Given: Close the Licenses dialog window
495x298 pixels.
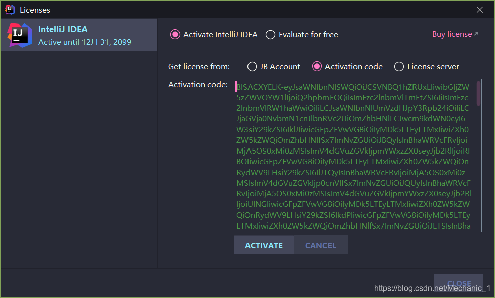Looking at the screenshot, I should (x=480, y=10).
